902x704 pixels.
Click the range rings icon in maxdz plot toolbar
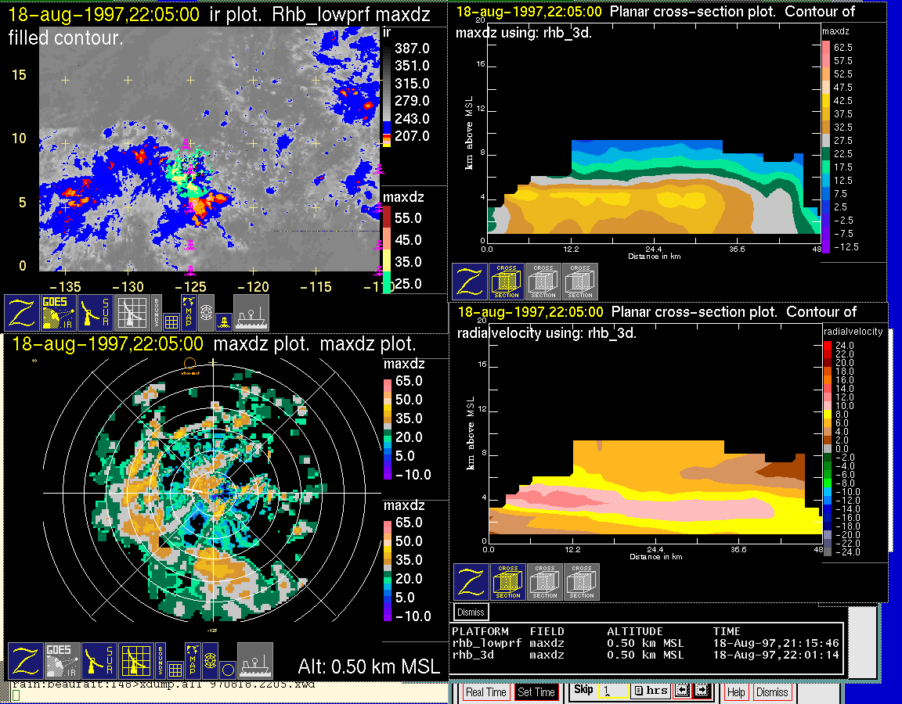coord(209,661)
